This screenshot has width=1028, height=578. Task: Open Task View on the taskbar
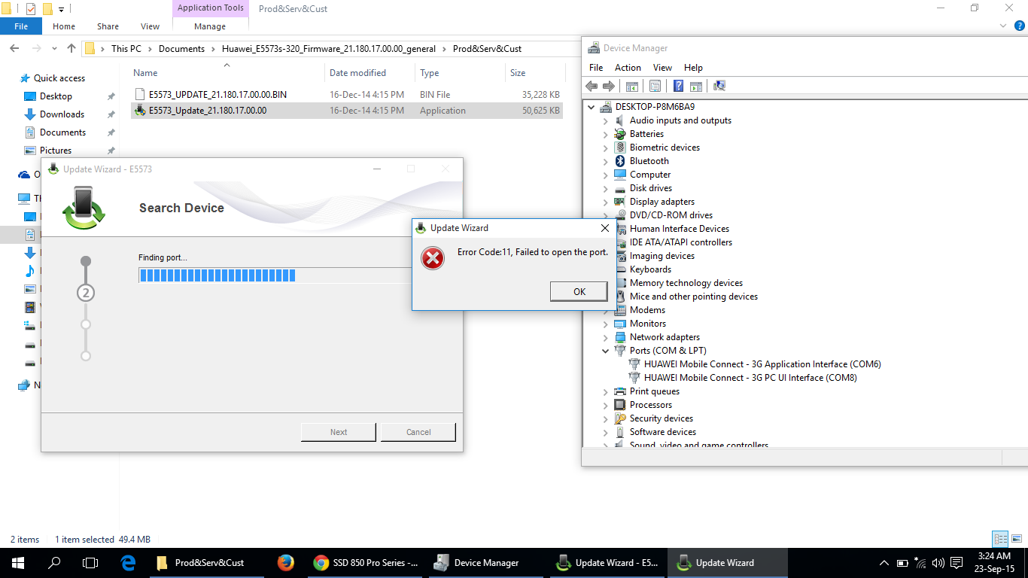pyautogui.click(x=90, y=563)
